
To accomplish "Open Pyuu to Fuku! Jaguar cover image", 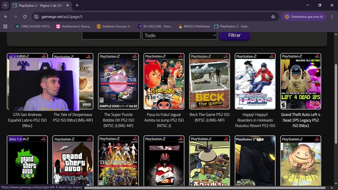I will tap(164, 81).
